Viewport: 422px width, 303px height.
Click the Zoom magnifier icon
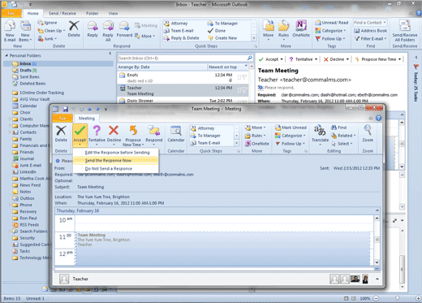click(368, 130)
